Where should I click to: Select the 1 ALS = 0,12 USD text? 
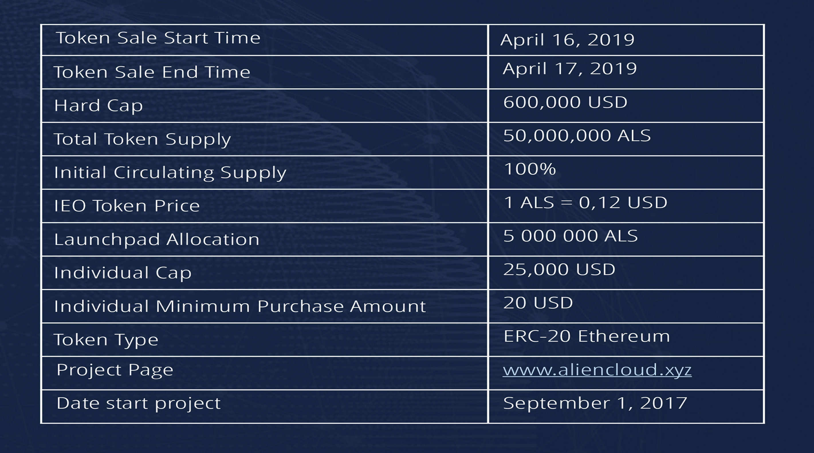point(585,202)
